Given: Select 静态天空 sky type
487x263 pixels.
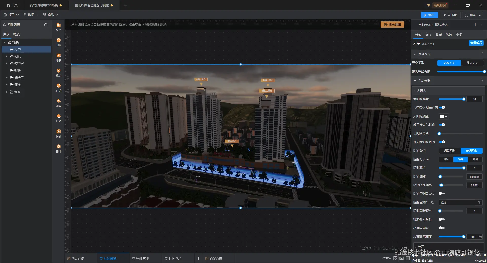Looking at the screenshot, I should (x=472, y=63).
